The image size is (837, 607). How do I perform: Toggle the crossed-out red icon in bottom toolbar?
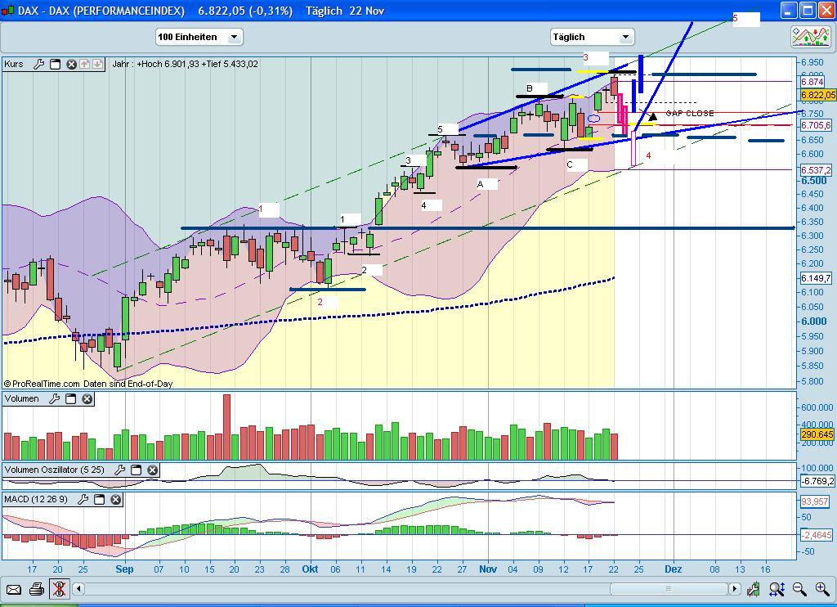pyautogui.click(x=59, y=589)
